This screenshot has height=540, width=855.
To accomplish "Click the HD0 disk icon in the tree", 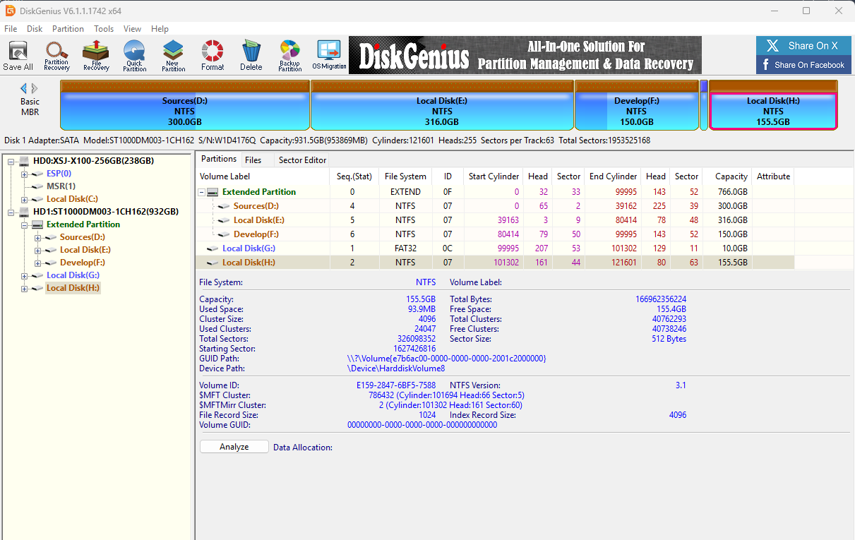I will 25,161.
